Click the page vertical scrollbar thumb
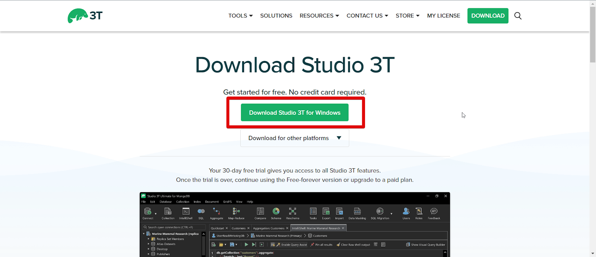Image resolution: width=596 pixels, height=257 pixels. [x=593, y=35]
